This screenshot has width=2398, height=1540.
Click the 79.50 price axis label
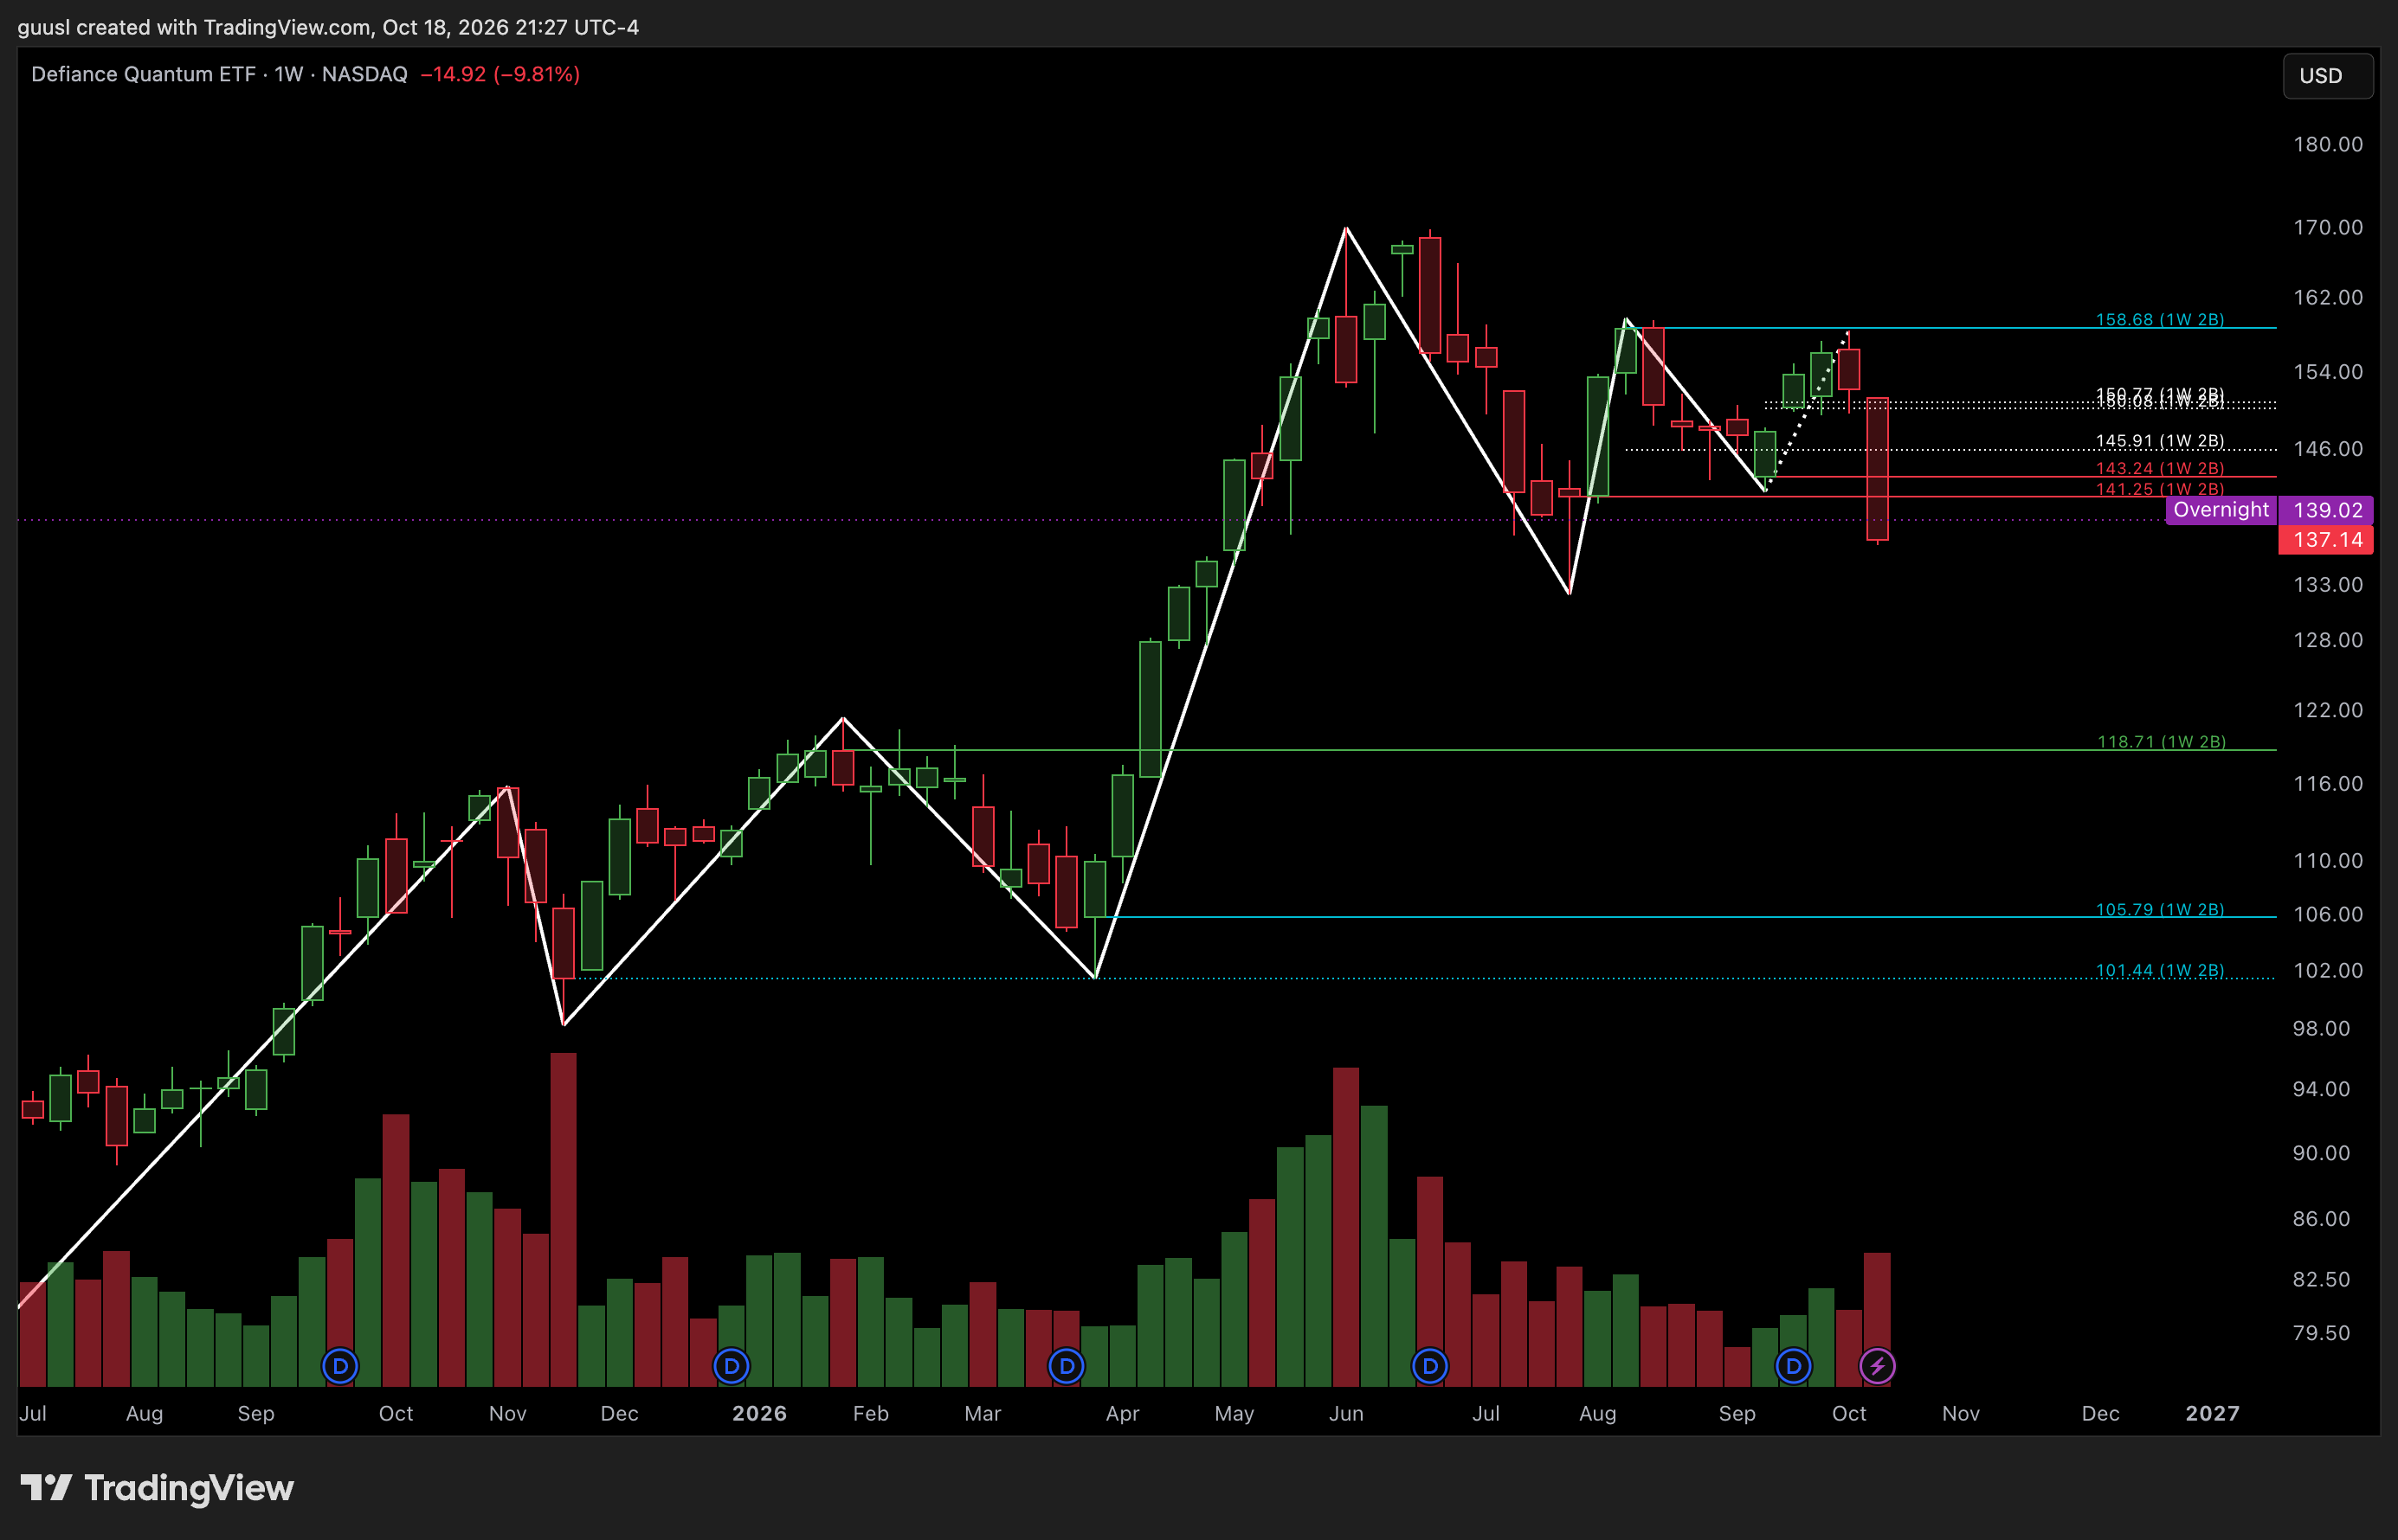2321,1333
